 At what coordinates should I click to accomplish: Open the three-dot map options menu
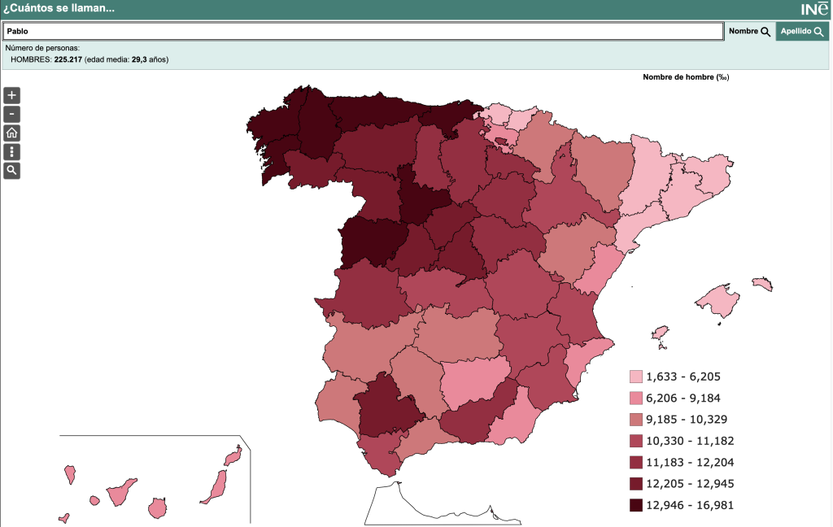pos(11,152)
